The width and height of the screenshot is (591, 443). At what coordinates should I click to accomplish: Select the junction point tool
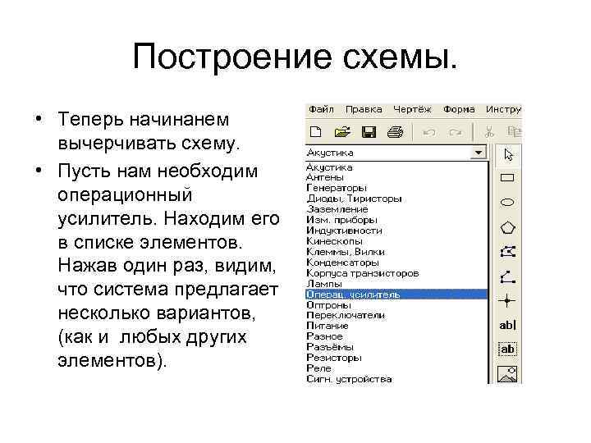tap(507, 300)
